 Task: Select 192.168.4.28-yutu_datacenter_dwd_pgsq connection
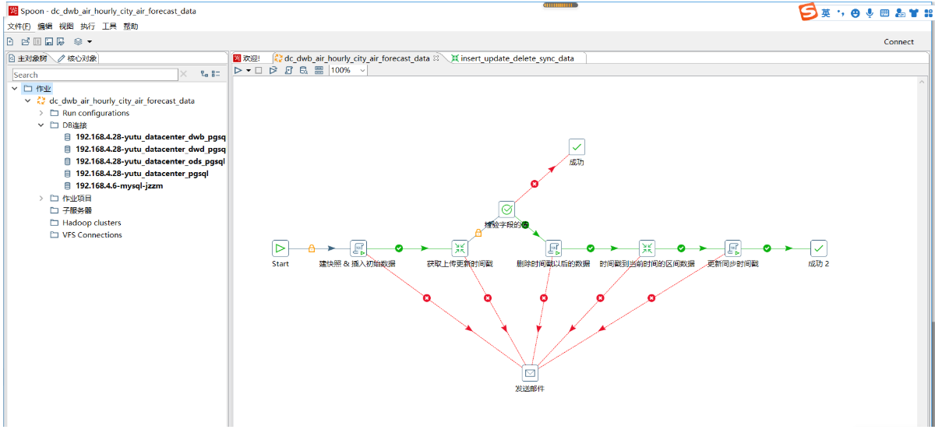(x=150, y=150)
